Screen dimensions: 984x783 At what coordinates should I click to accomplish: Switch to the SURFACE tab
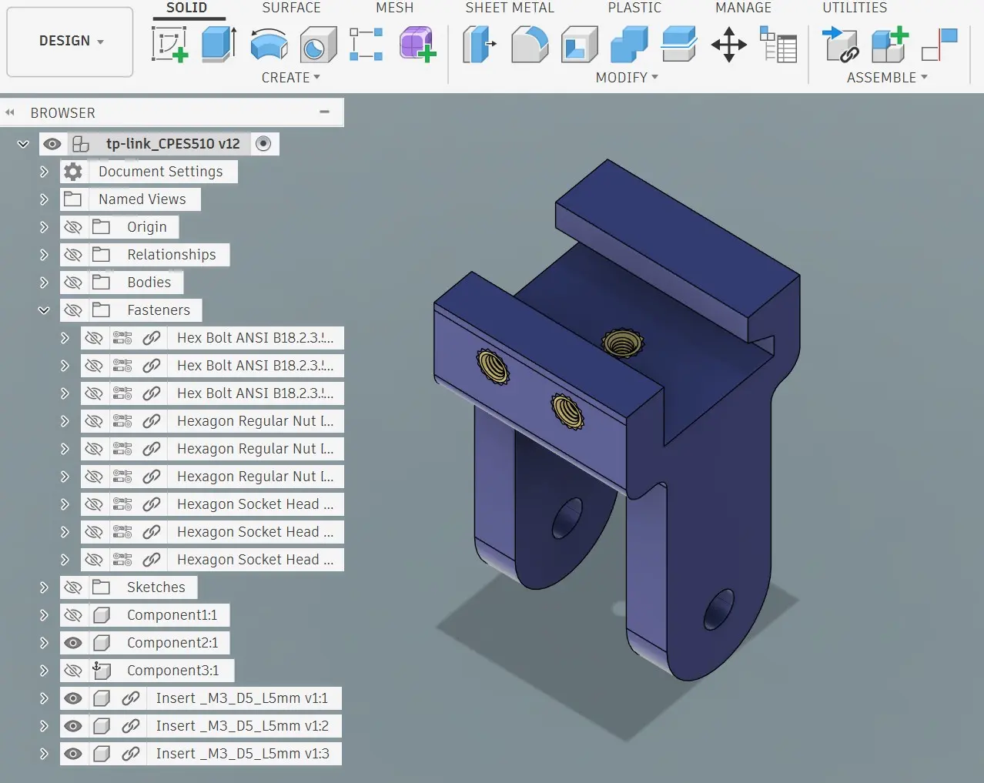coord(291,8)
